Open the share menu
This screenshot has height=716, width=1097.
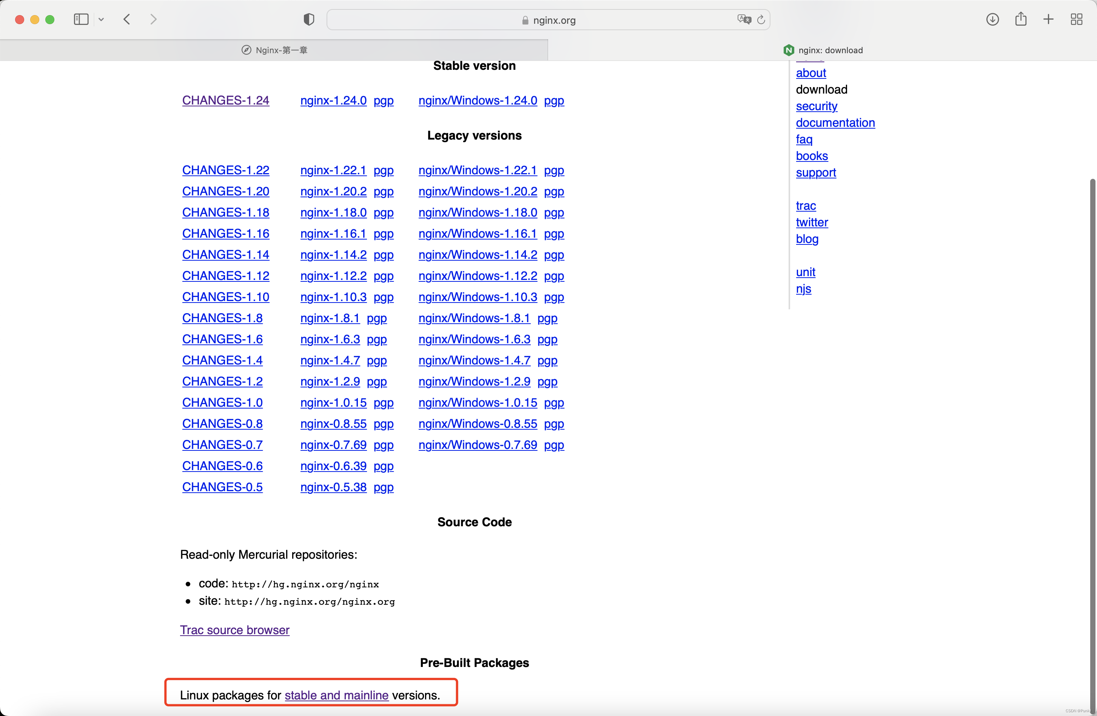pos(1020,19)
